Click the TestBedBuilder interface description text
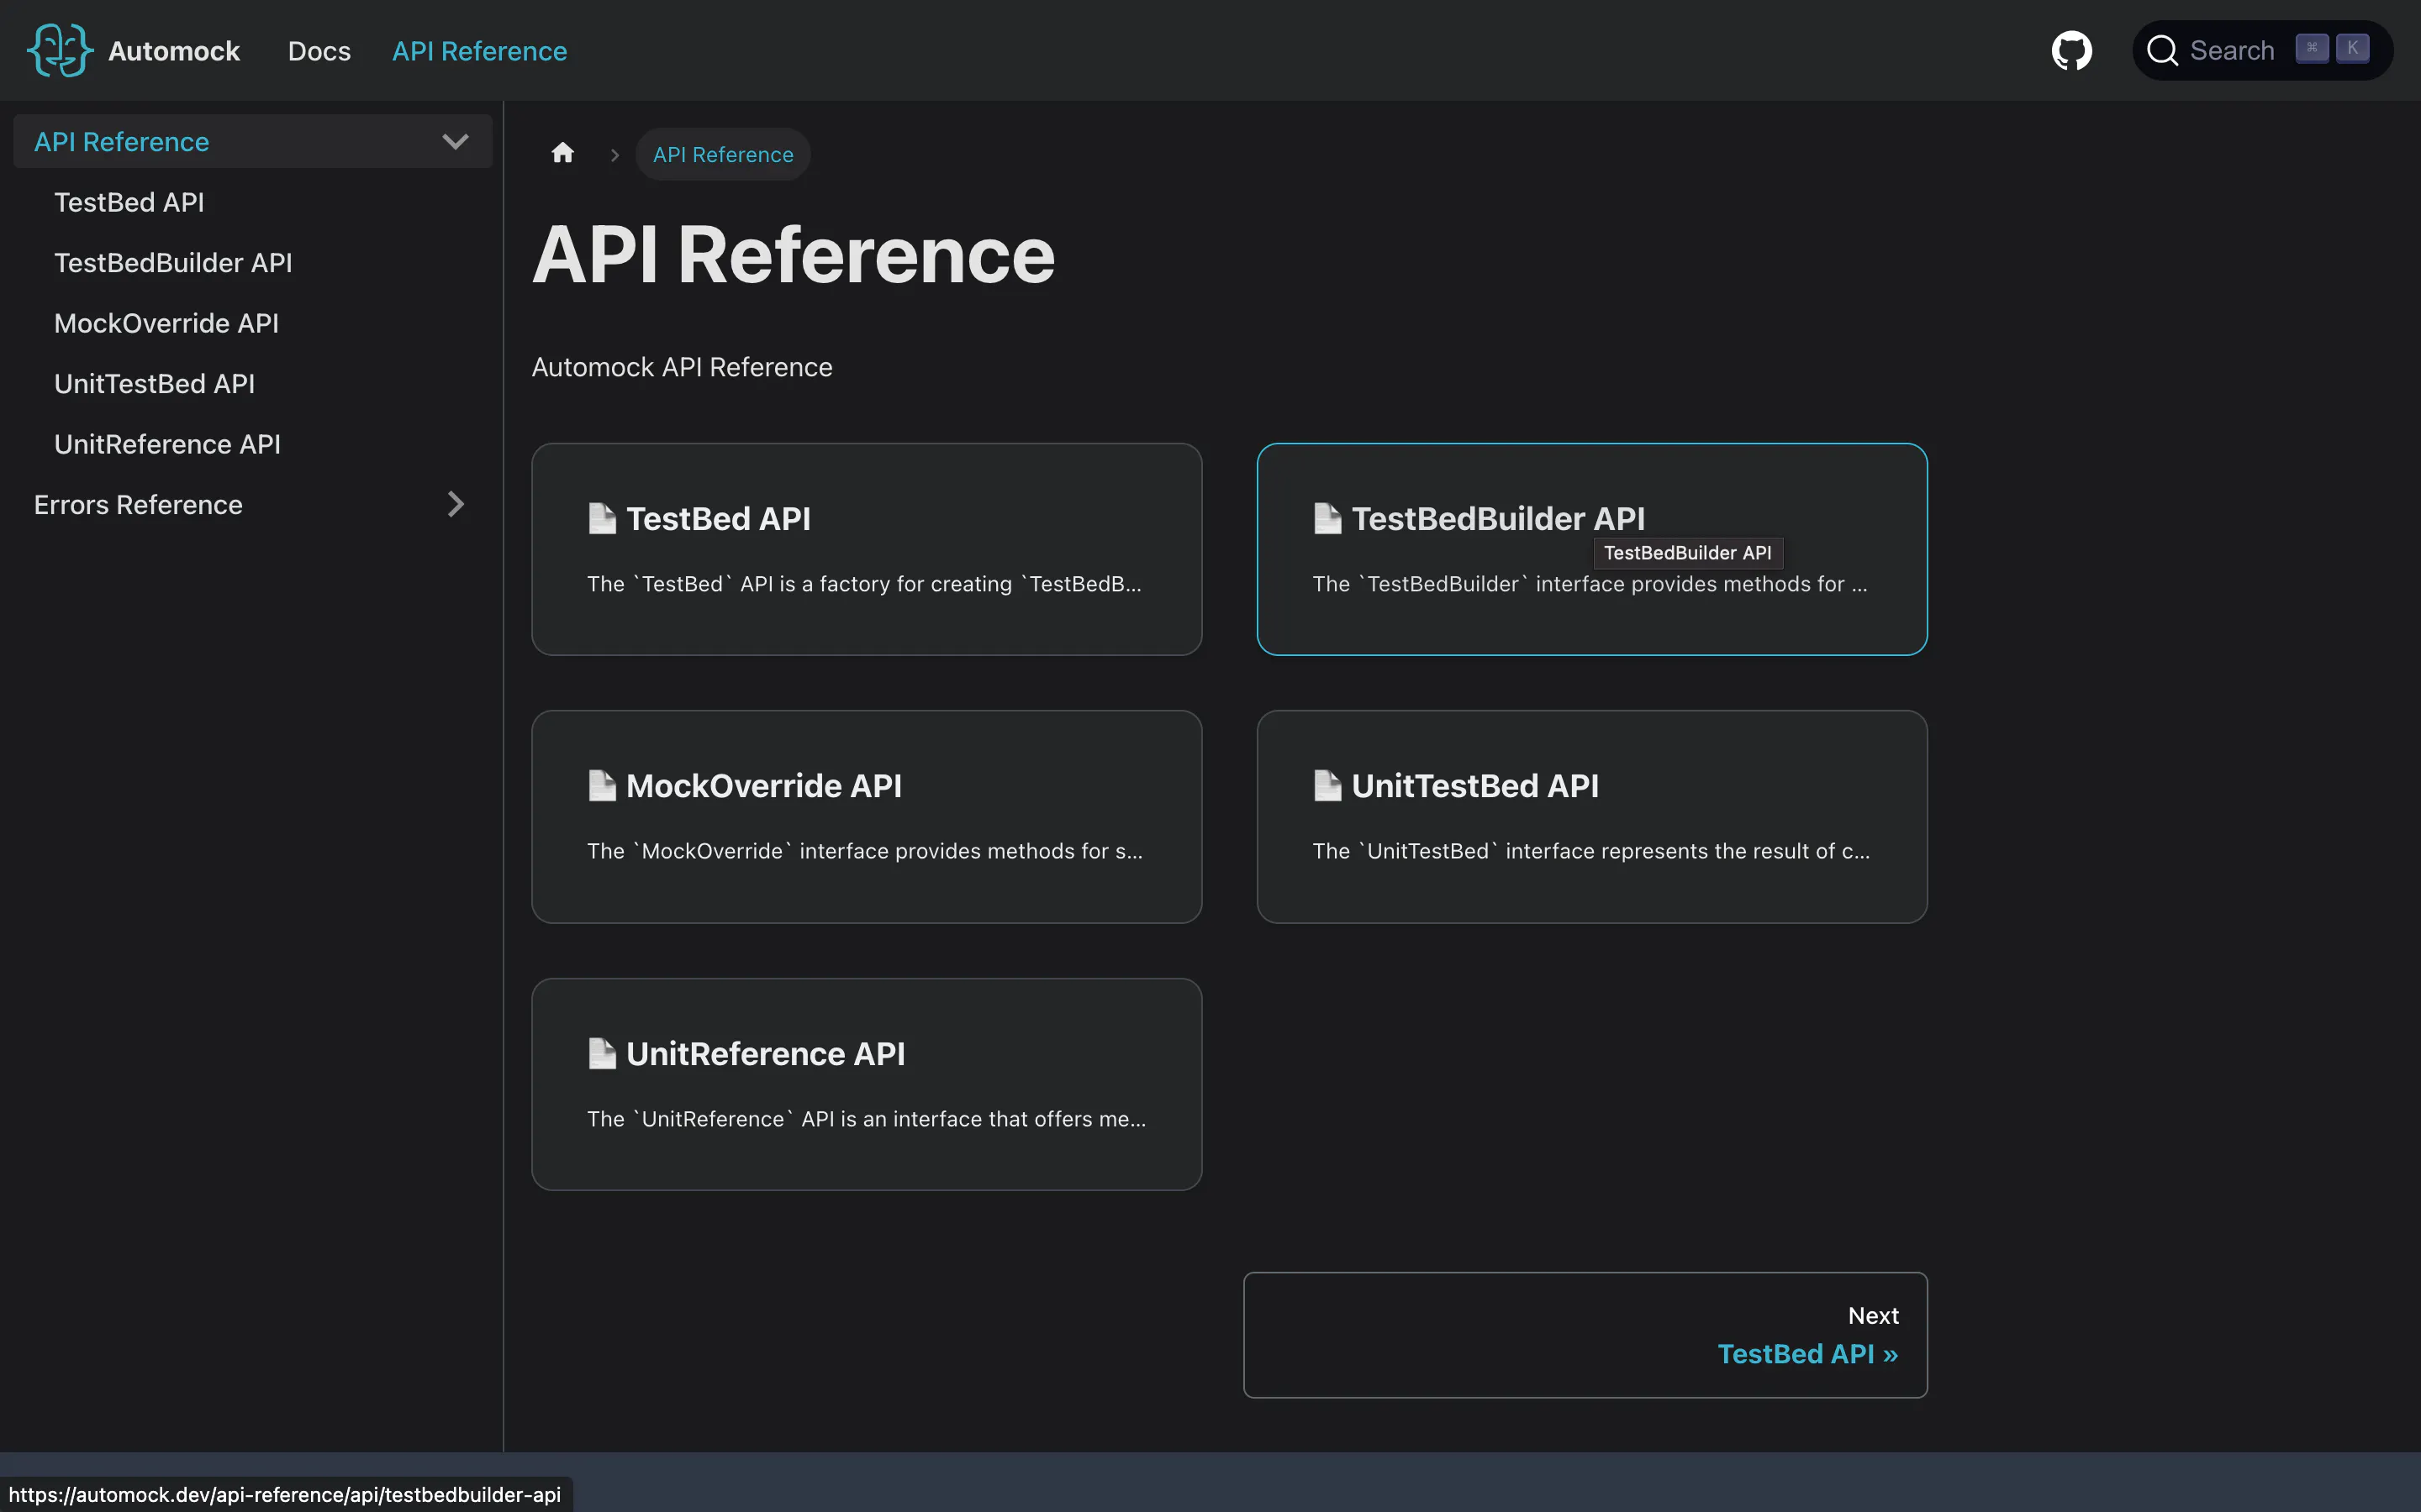Viewport: 2421px width, 1512px height. pos(1590,584)
